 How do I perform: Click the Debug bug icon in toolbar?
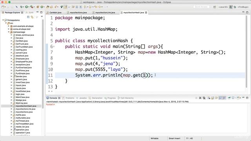click(x=22, y=7)
